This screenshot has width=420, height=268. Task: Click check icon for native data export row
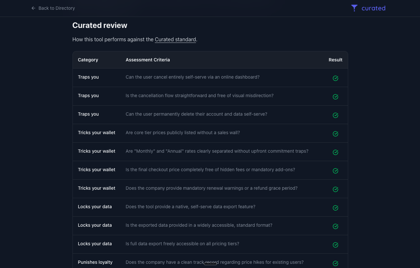335,208
